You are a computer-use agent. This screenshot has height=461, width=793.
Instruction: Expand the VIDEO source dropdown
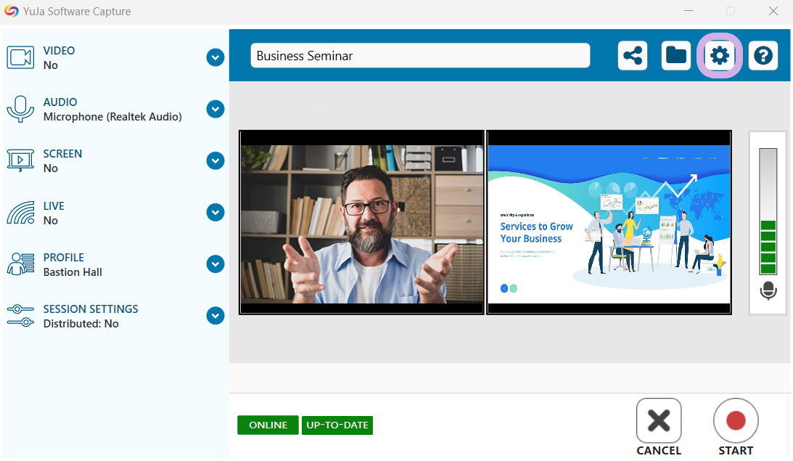(215, 57)
